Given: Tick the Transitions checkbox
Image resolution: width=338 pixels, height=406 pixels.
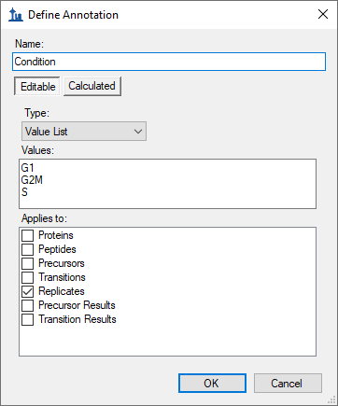Looking at the screenshot, I should coord(27,277).
